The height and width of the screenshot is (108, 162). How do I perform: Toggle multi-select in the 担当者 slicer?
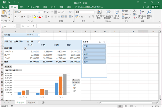100,42
